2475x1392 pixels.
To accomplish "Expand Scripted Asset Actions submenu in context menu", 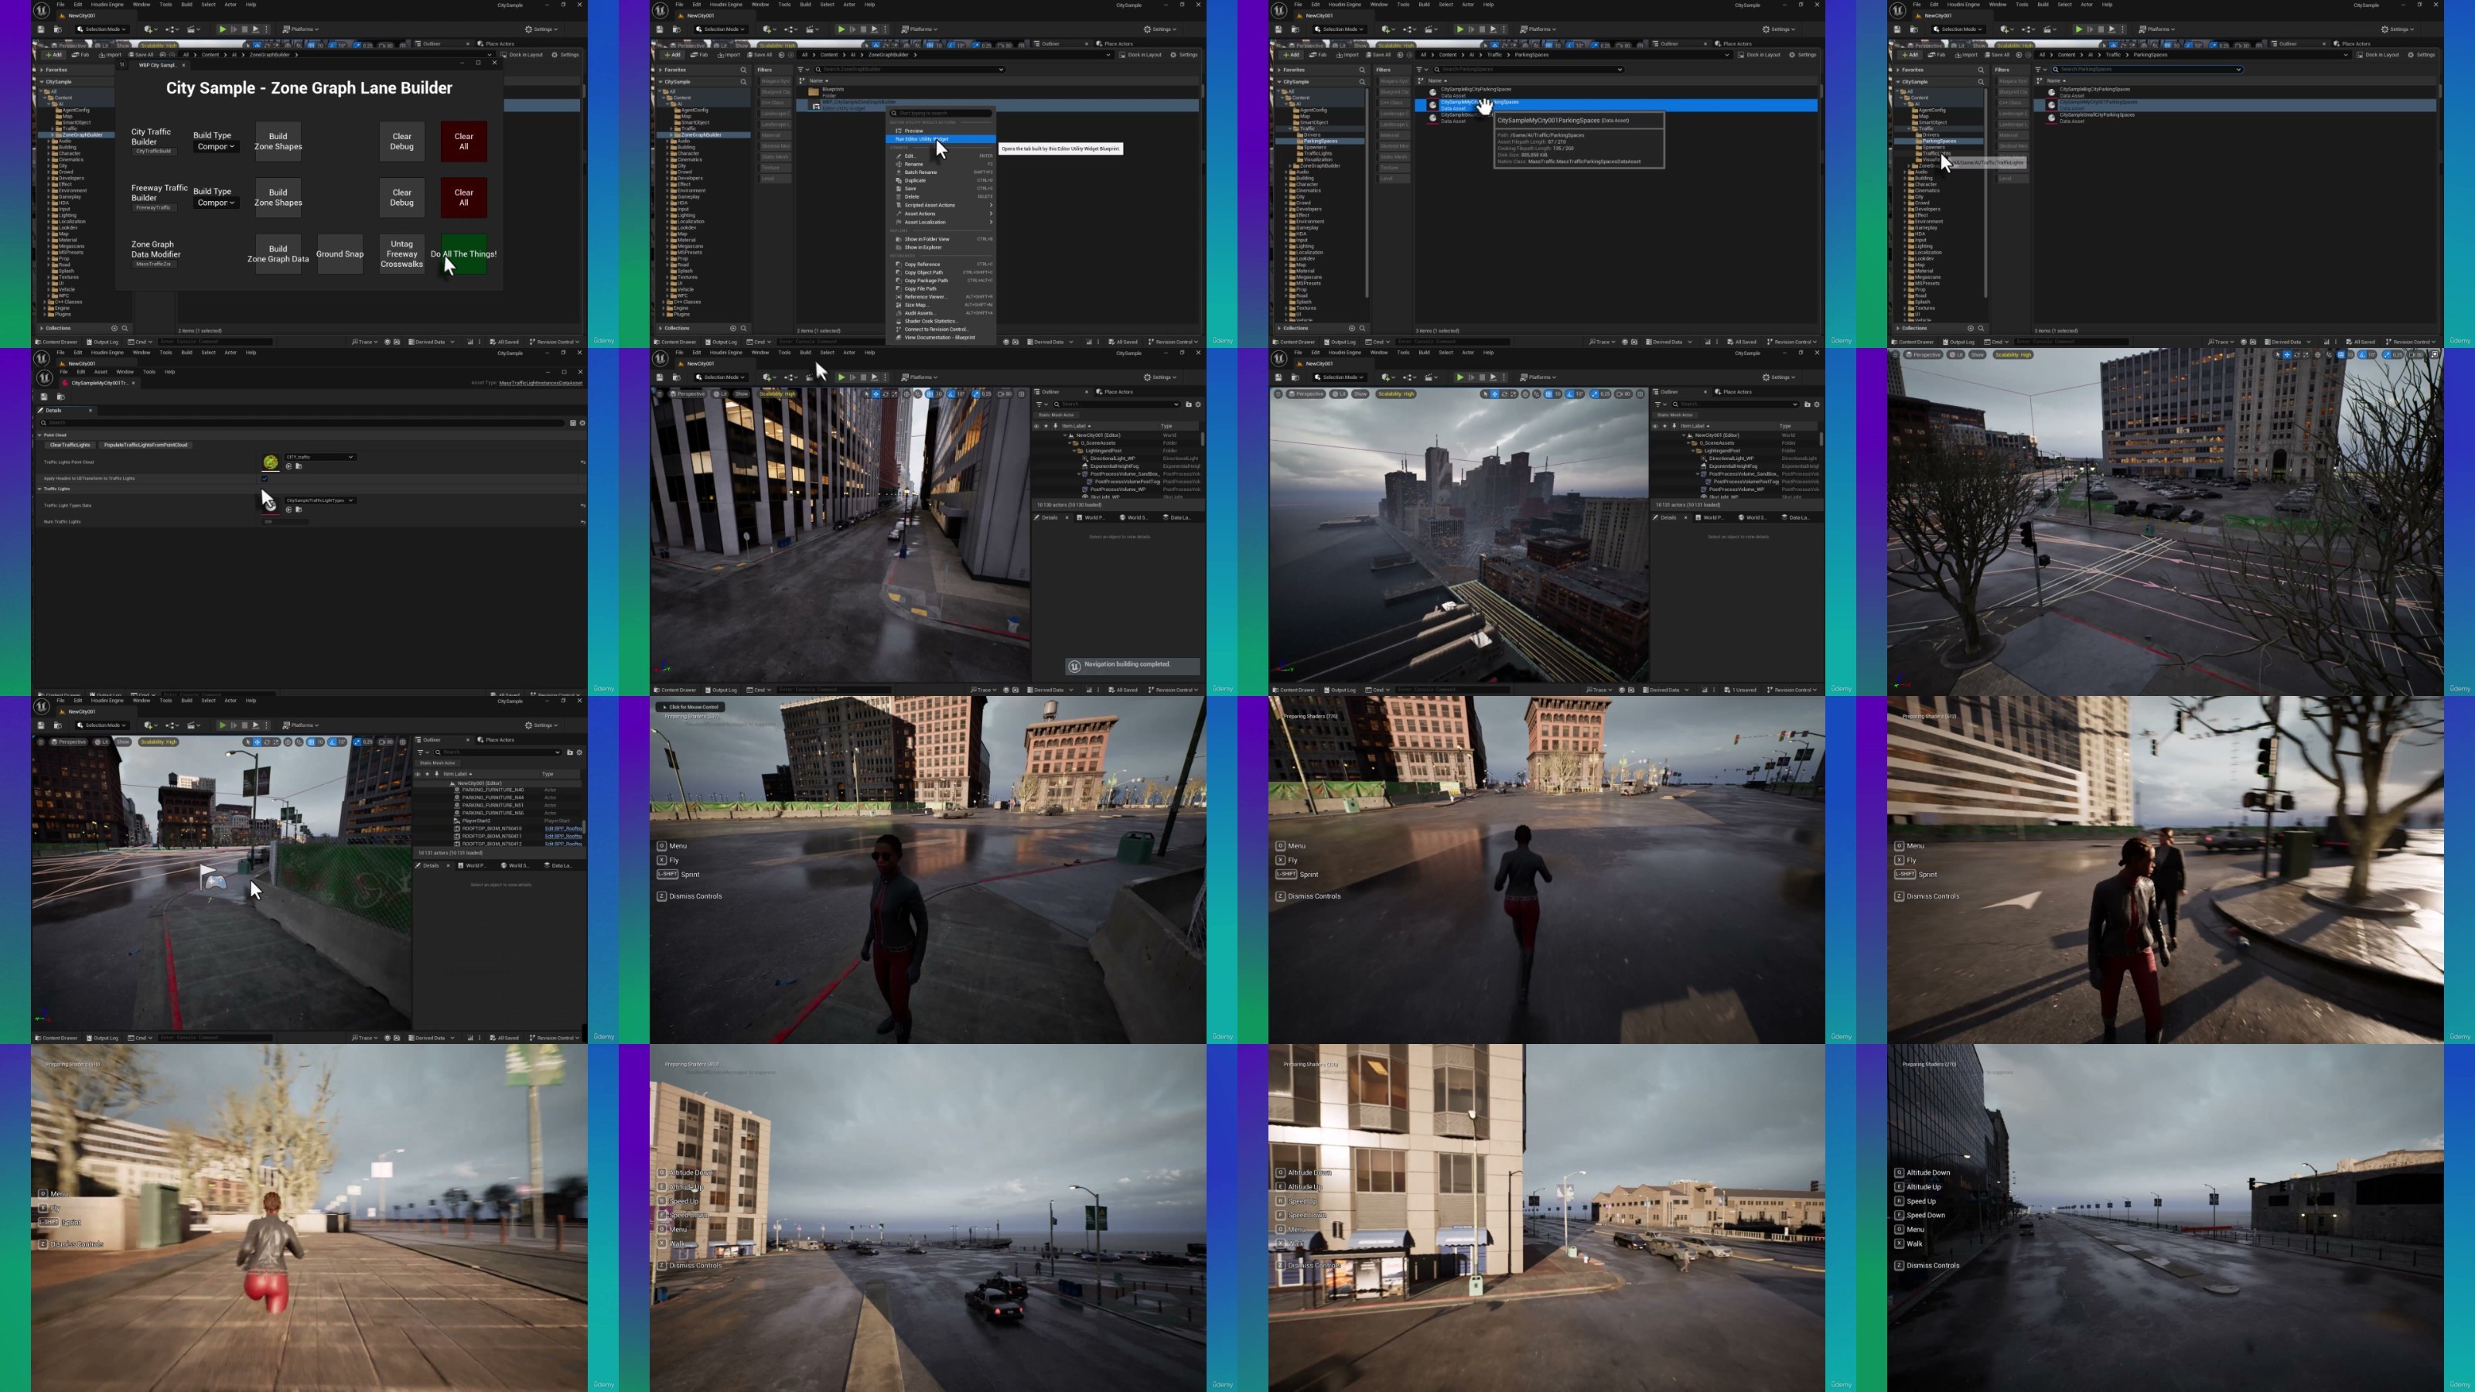I will pyautogui.click(x=941, y=205).
